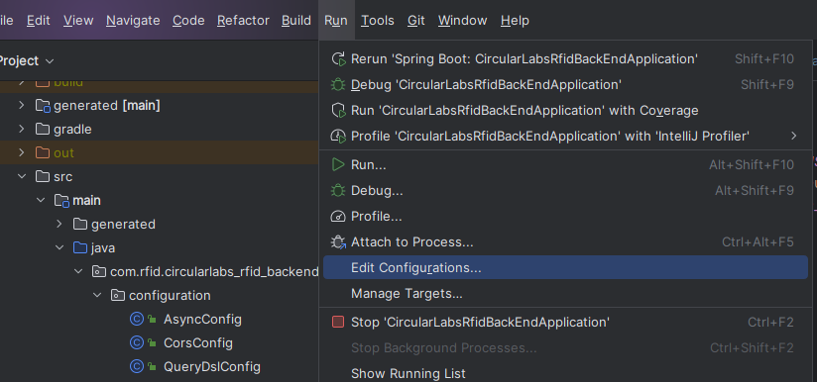Click the main module folder icon
The height and width of the screenshot is (382, 817).
pos(61,201)
